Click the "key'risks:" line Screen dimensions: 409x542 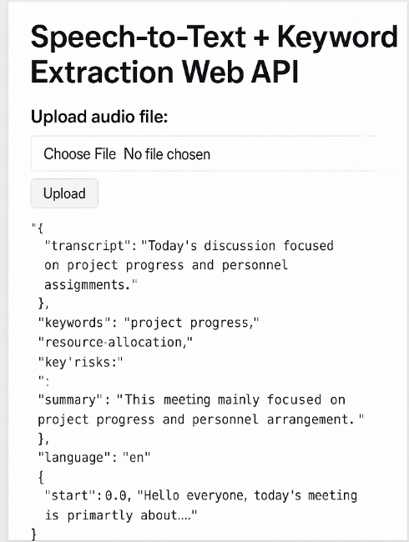pyautogui.click(x=80, y=362)
